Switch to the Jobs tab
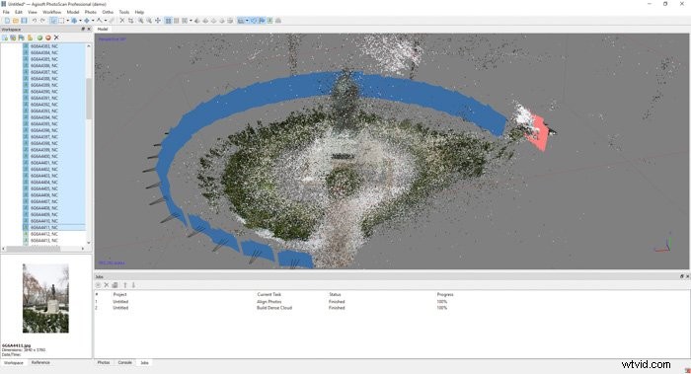Screen dimensions: 691x374 pos(144,362)
